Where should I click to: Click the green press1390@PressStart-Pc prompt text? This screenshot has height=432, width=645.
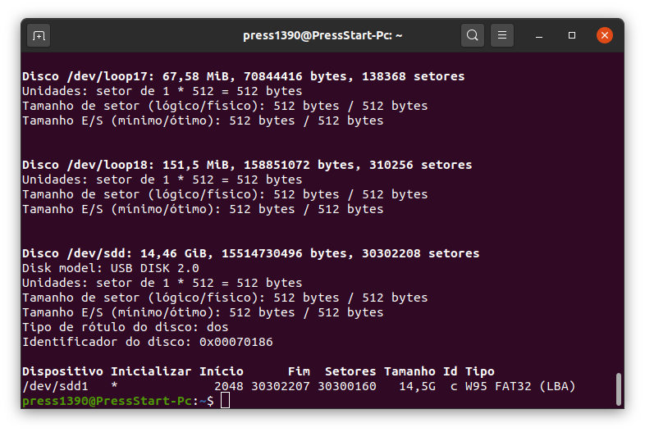(x=107, y=401)
